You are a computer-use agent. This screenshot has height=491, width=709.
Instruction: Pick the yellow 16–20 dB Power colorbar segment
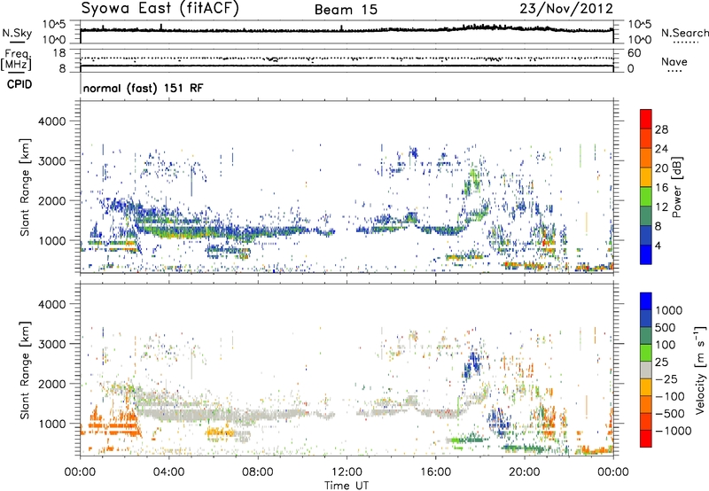coord(646,177)
